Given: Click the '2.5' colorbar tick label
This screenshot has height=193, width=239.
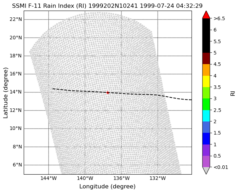Looking at the screenshot, I should pyautogui.click(x=217, y=110).
